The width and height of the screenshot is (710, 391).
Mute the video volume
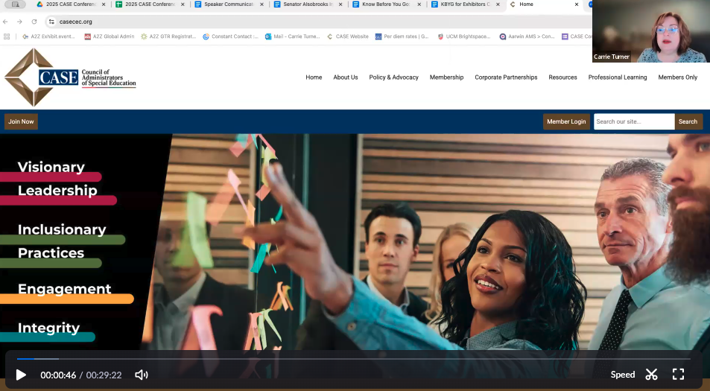click(141, 375)
